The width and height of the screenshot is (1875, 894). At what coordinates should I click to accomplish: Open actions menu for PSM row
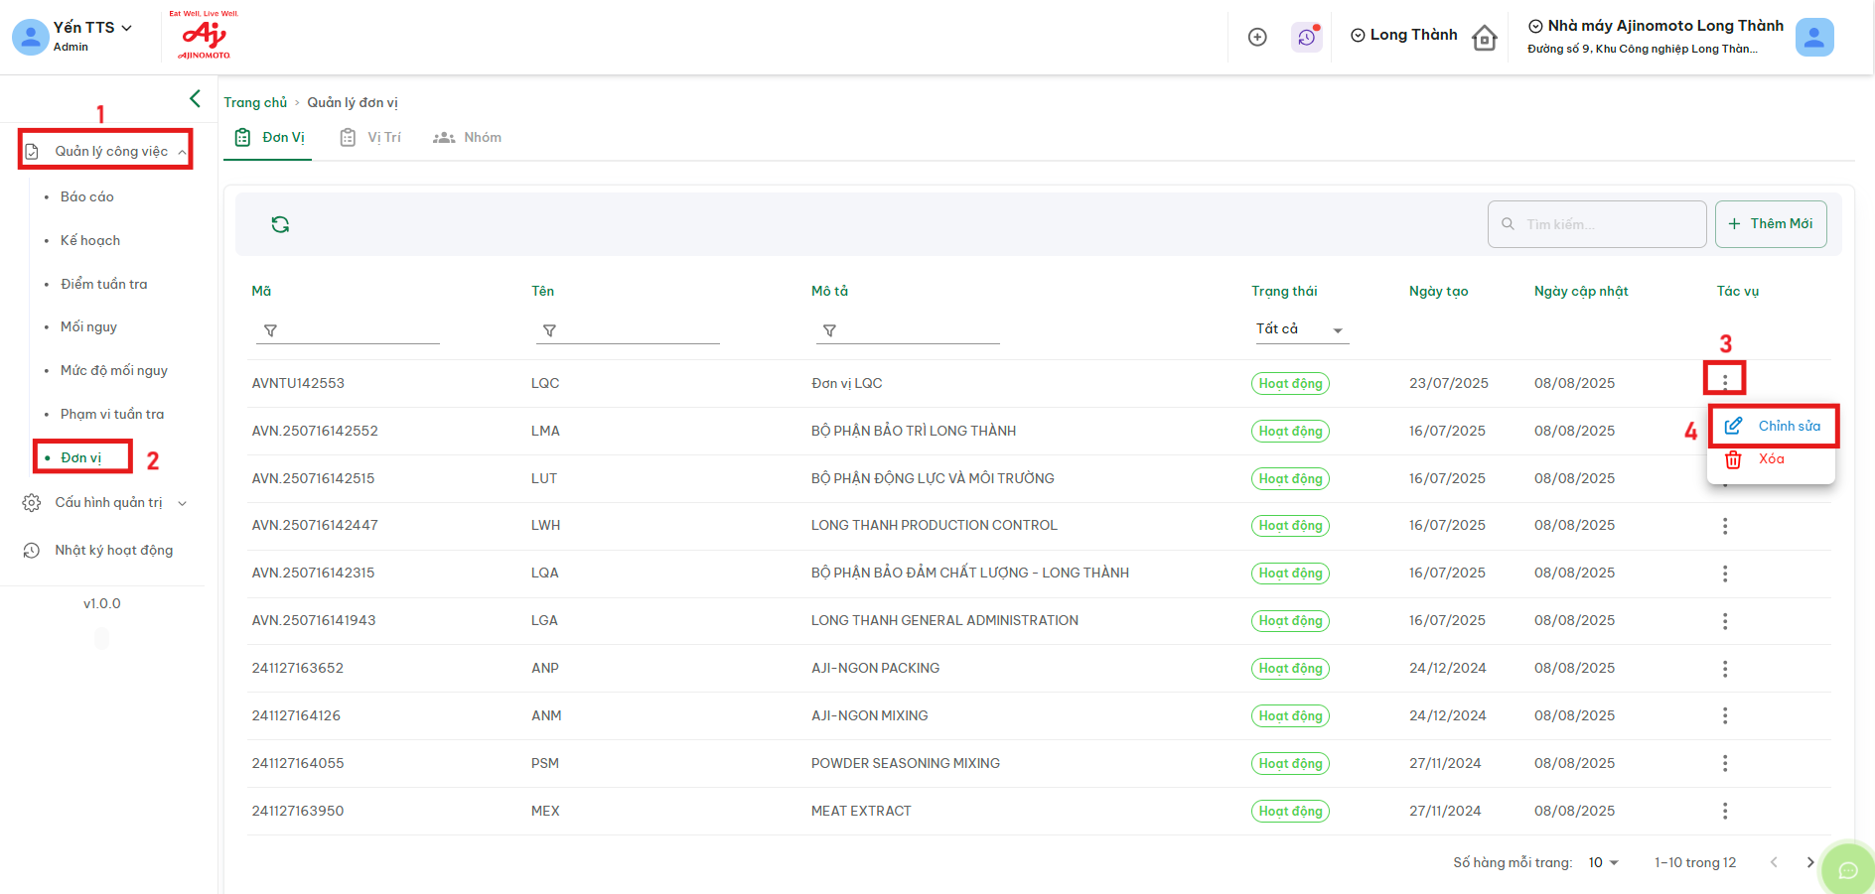coord(1725,763)
